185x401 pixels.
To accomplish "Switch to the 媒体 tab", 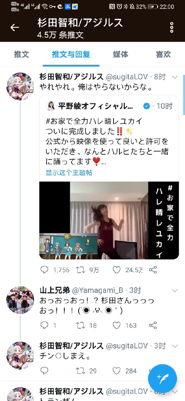I will [x=121, y=54].
